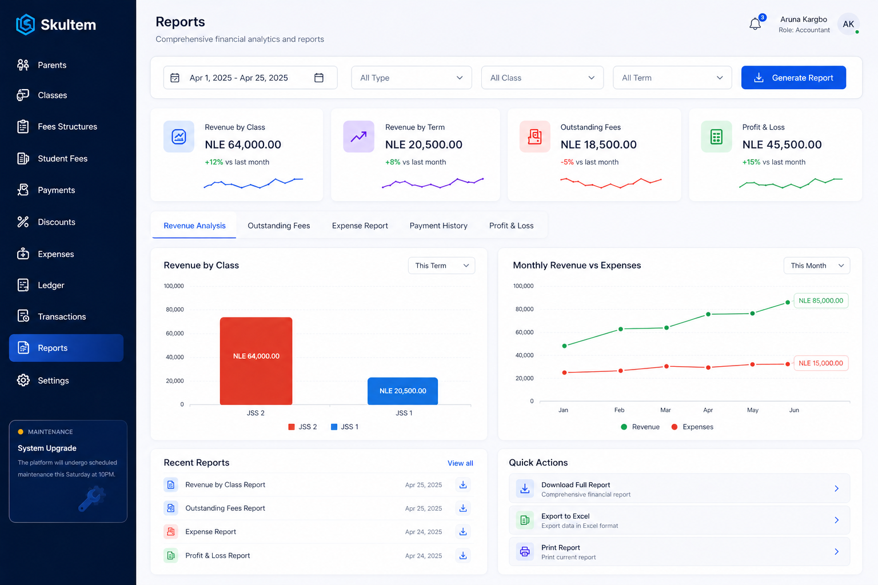Click the Print Report printer icon

(x=525, y=552)
